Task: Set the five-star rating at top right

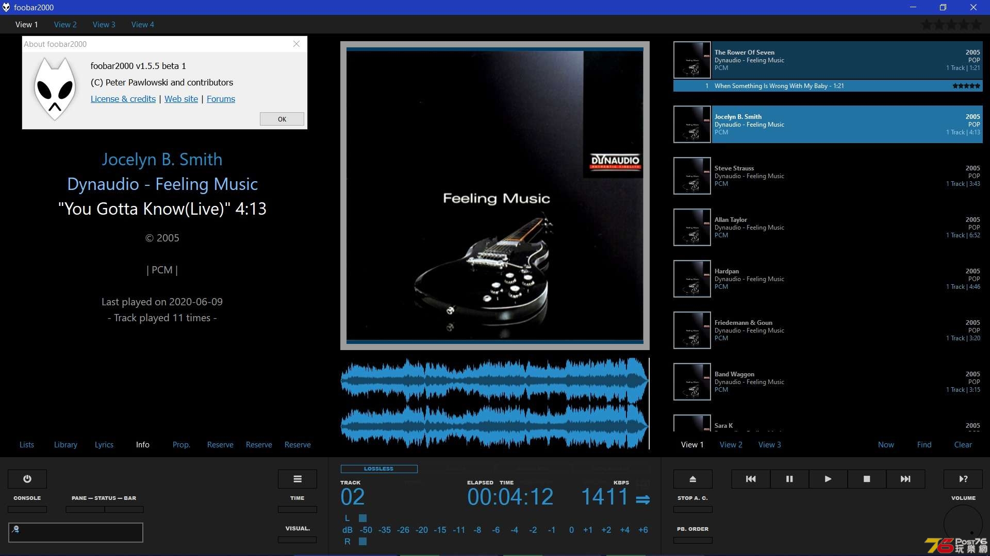Action: (x=951, y=24)
